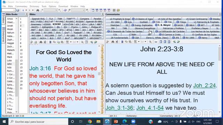Open the Options menu
223x125 pixels.
[x=52, y=6]
